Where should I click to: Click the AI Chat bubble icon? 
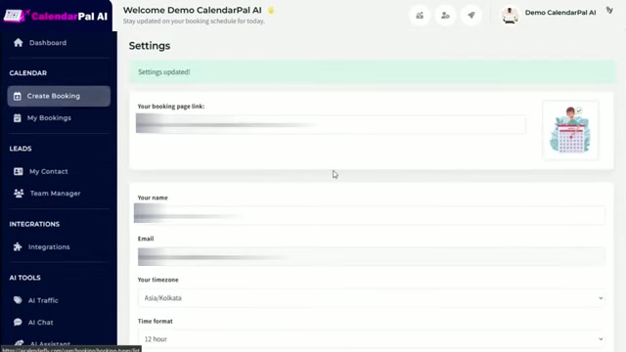(18, 322)
